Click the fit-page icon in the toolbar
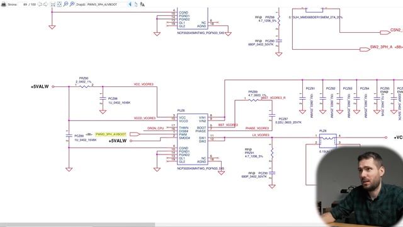403x227 pixels. pos(59,4)
